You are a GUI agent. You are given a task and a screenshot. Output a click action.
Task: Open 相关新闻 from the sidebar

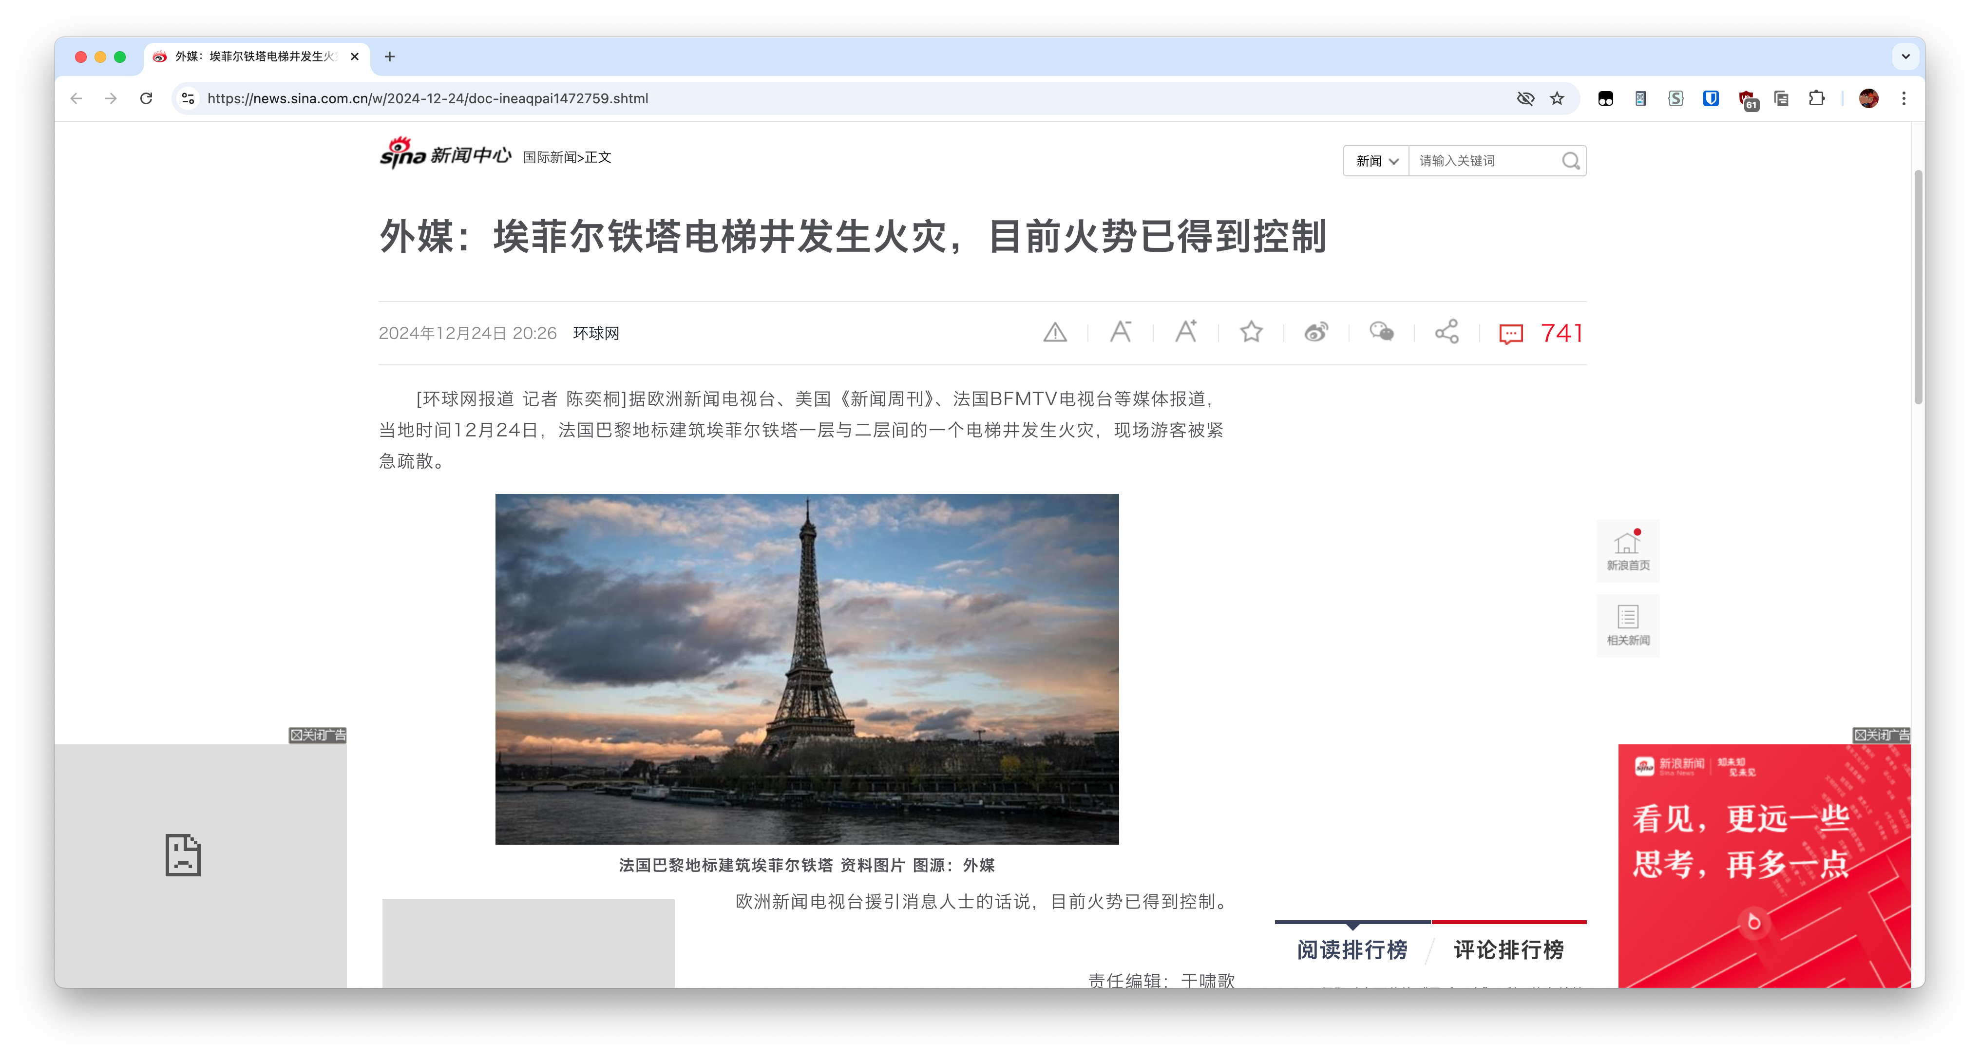pyautogui.click(x=1627, y=625)
